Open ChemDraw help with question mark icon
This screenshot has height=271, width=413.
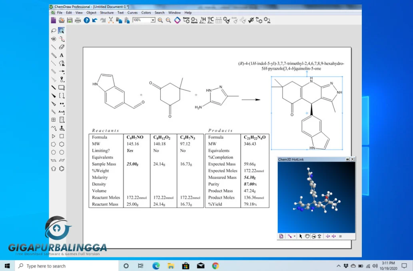click(x=87, y=20)
